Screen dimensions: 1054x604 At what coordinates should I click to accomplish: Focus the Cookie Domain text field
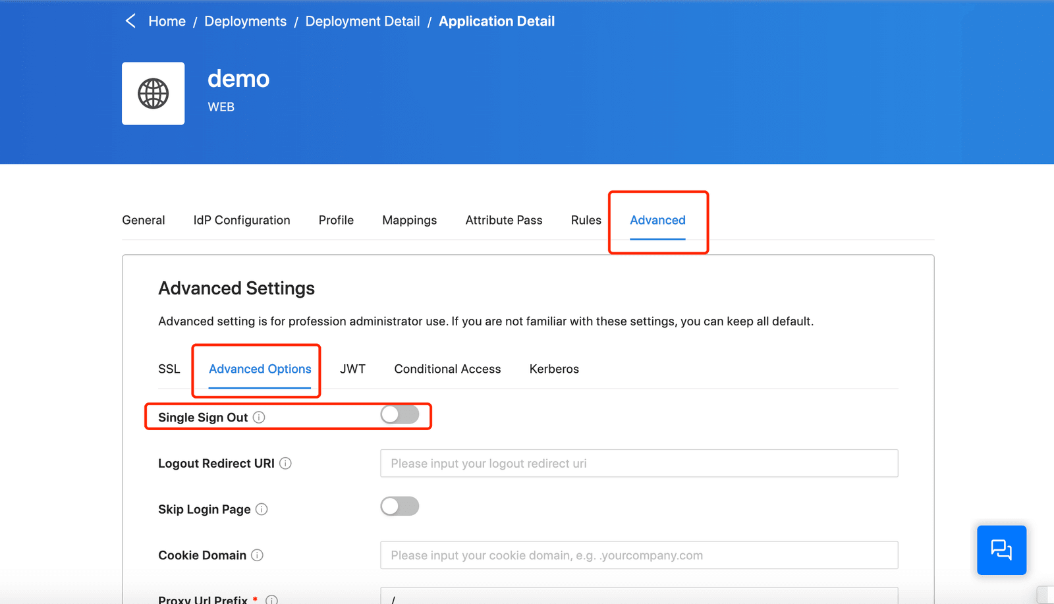(639, 555)
